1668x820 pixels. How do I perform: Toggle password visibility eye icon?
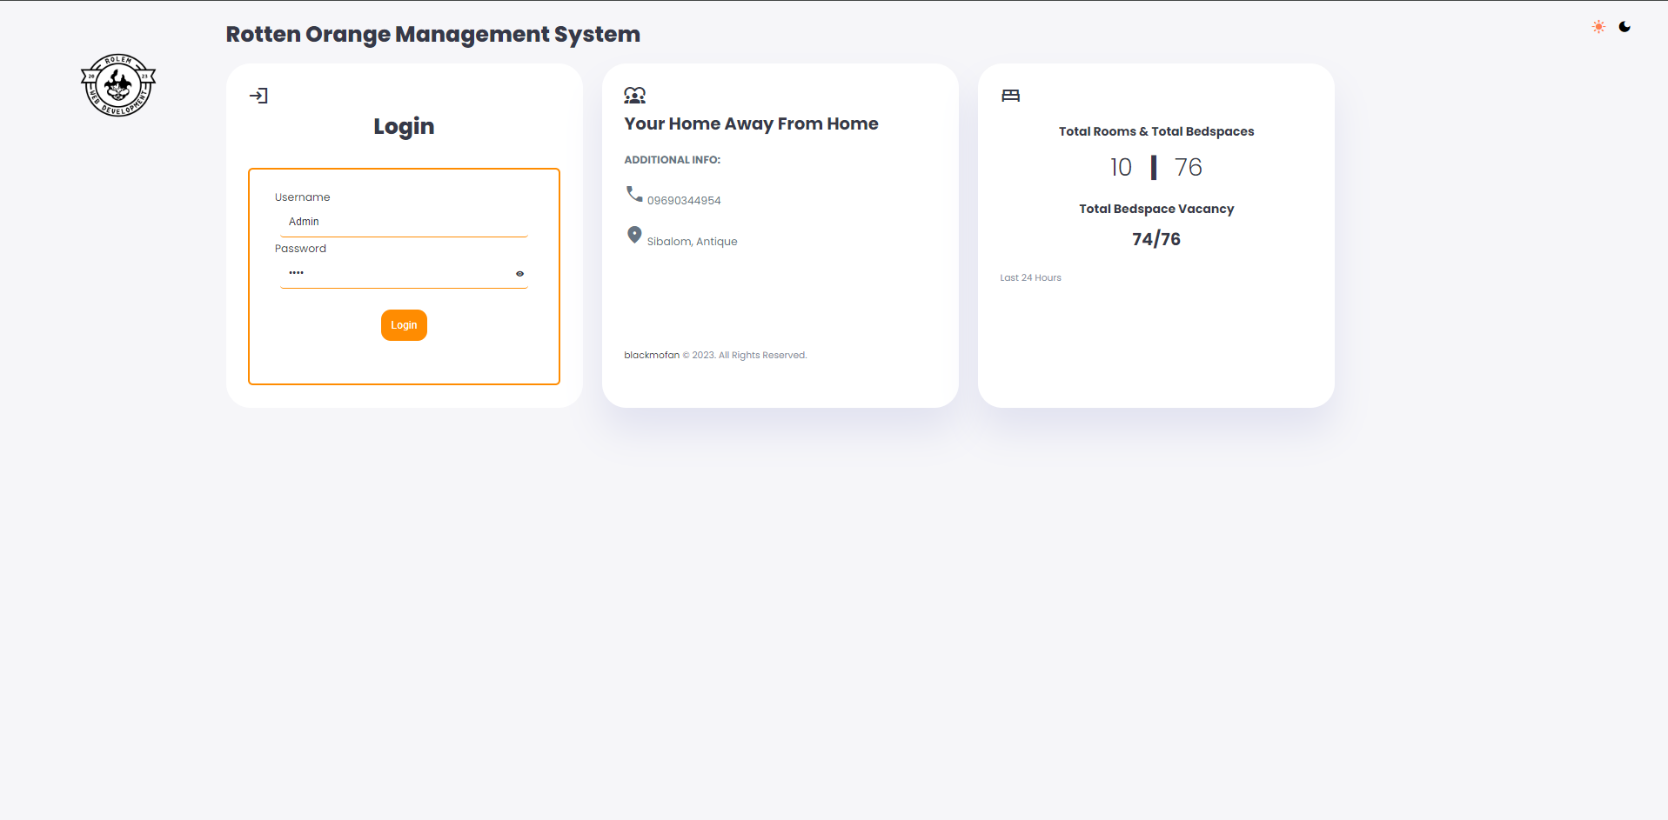[519, 274]
